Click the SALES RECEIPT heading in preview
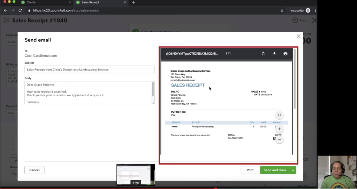Image resolution: width=357 pixels, height=189 pixels. point(188,85)
